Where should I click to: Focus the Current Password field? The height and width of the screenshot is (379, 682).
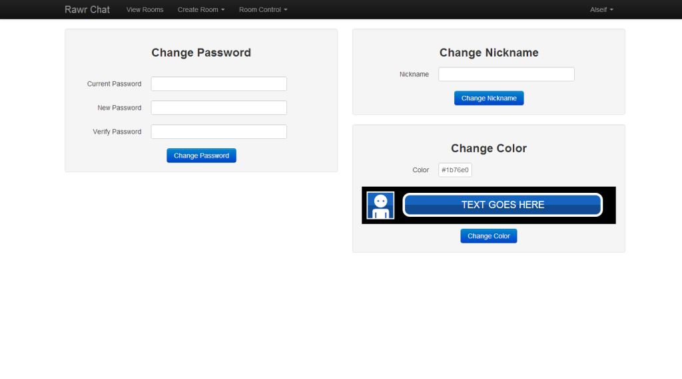(x=218, y=84)
